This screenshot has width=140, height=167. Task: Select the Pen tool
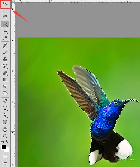[5, 101]
